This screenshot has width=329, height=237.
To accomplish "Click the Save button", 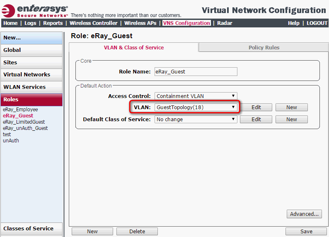I will 306,231.
